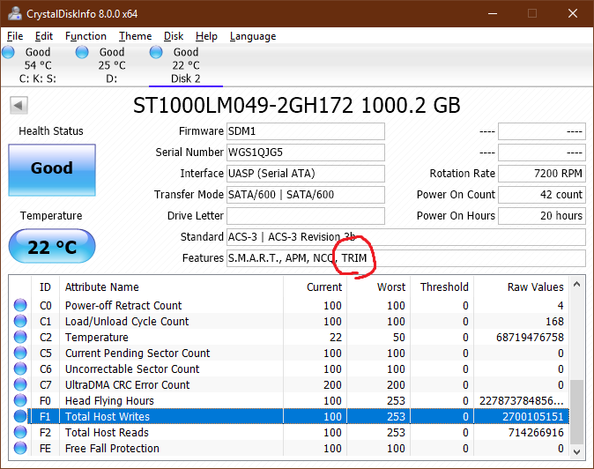Select the Total Host Reads text
Screen dimensions: 594x469
tap(107, 433)
